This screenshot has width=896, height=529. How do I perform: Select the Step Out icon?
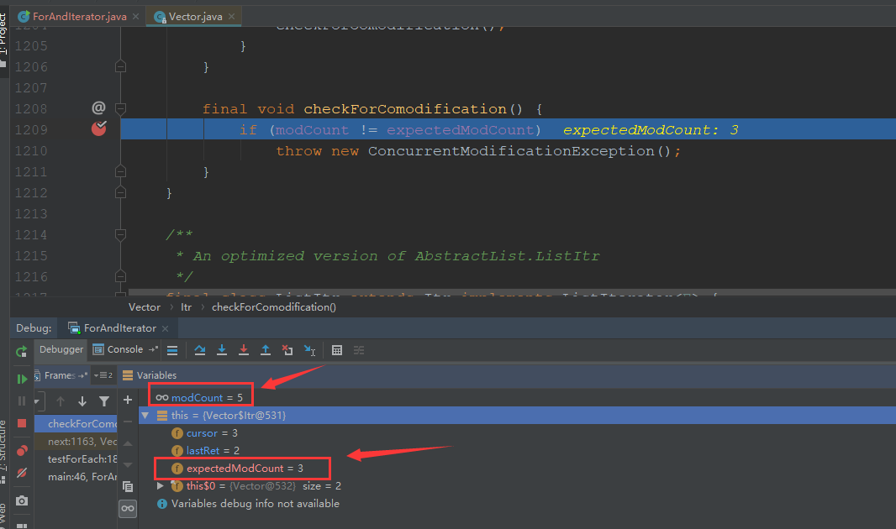click(x=266, y=350)
